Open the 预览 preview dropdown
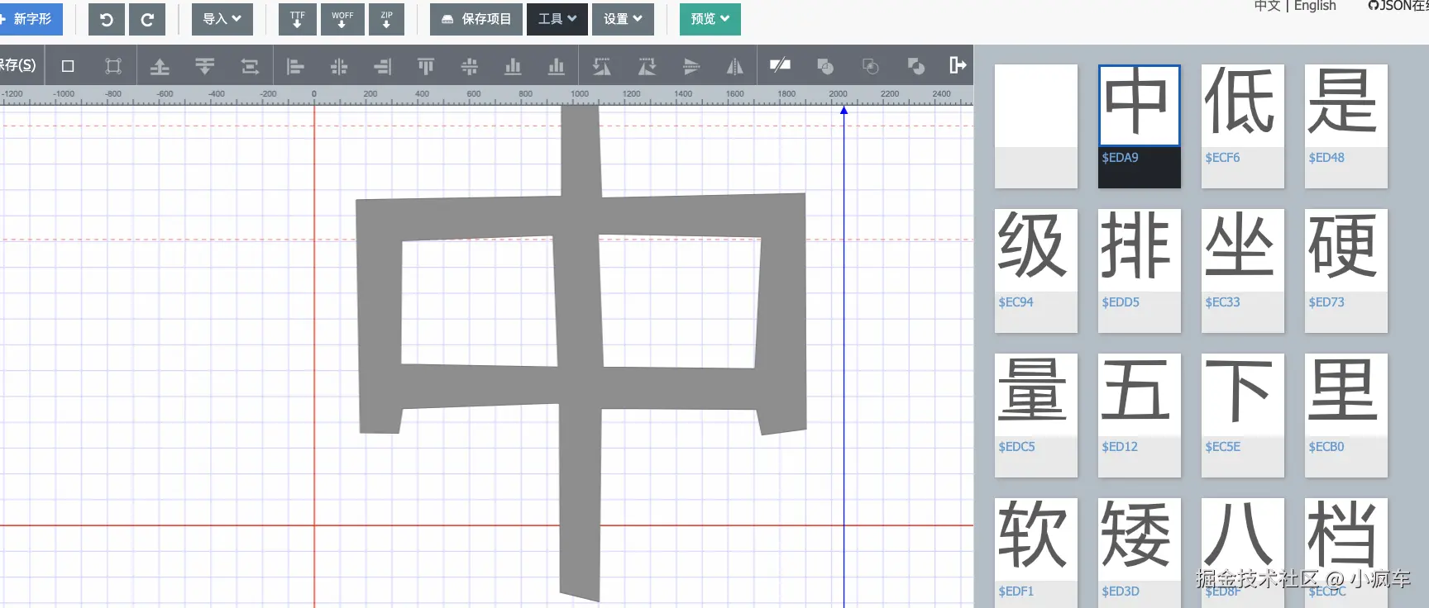This screenshot has height=608, width=1429. (x=710, y=19)
